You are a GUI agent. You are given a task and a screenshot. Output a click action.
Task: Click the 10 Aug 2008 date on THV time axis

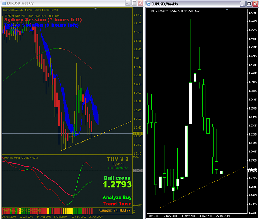[x=44, y=217]
